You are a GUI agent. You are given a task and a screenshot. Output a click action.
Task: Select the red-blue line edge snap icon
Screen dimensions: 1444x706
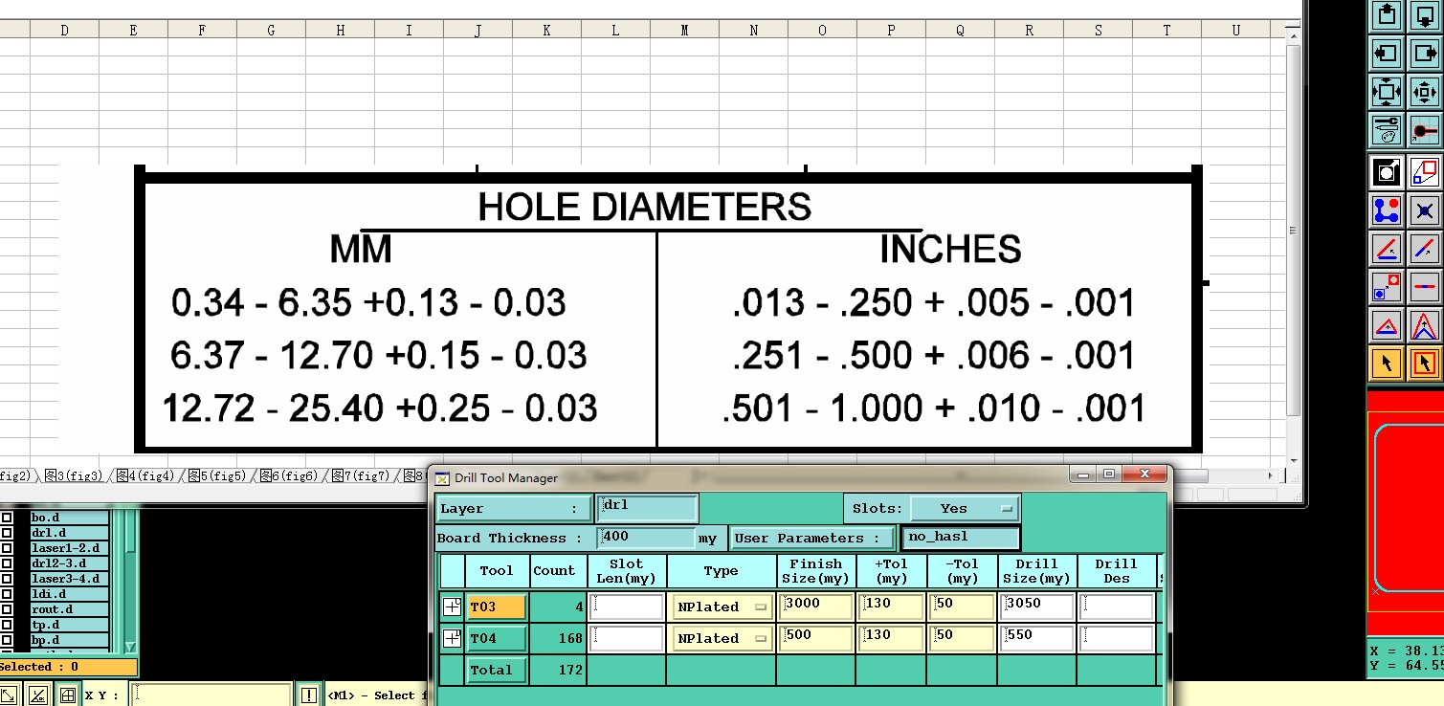pos(1387,249)
